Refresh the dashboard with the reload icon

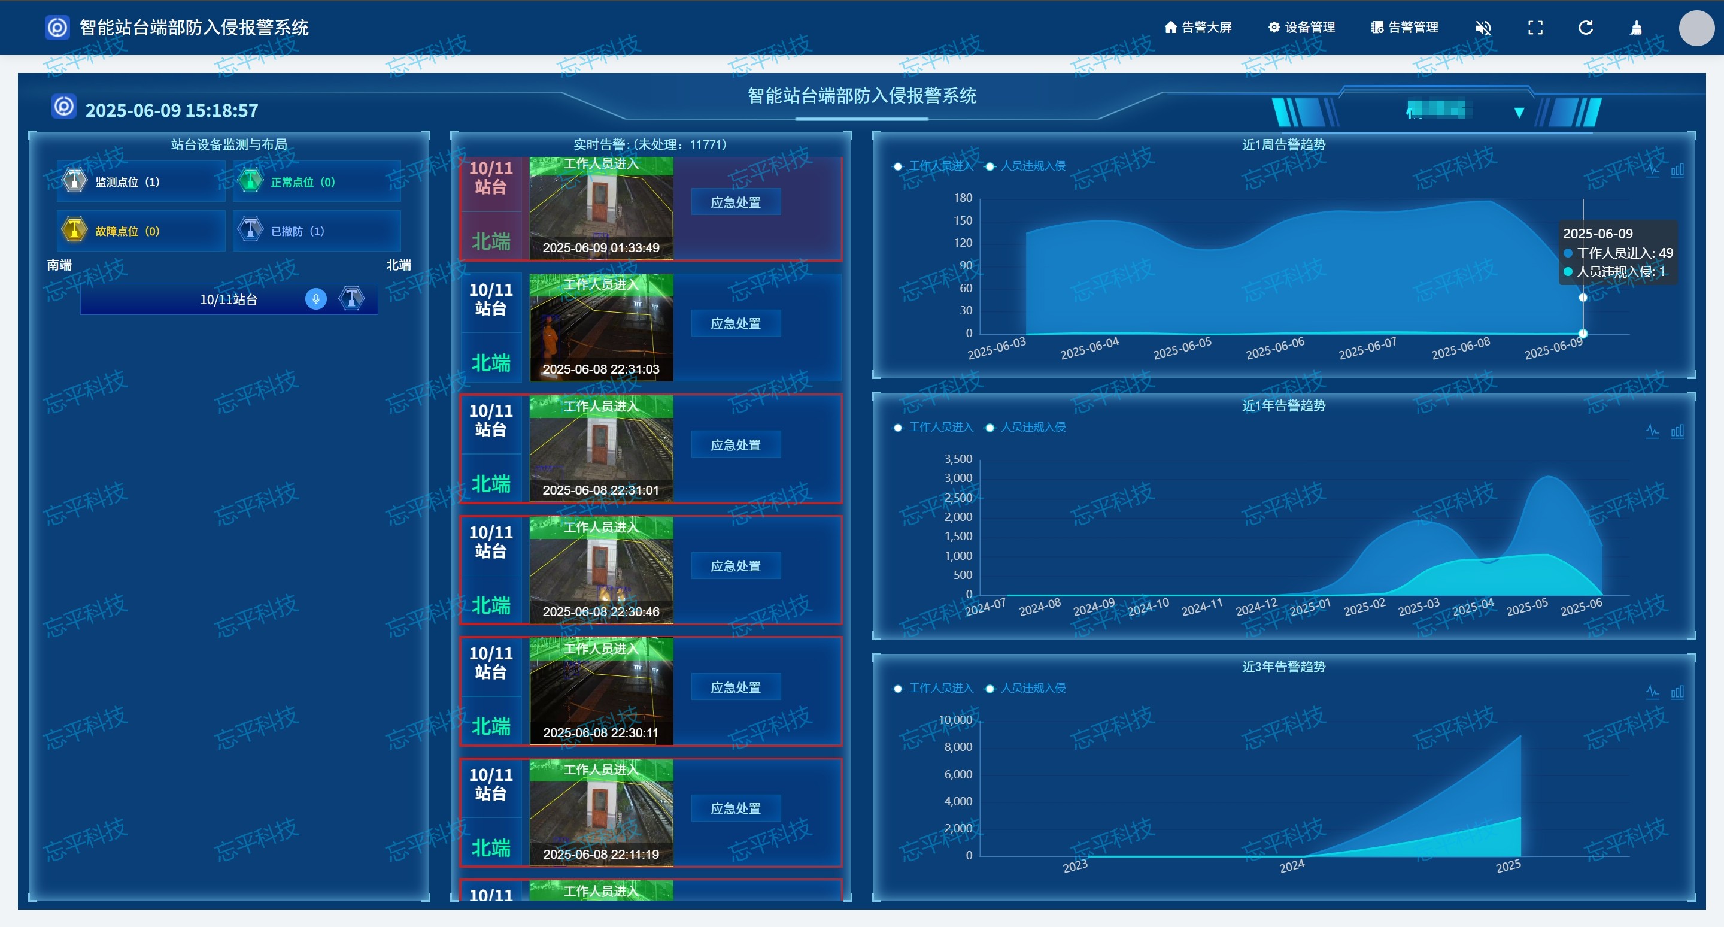tap(1586, 28)
